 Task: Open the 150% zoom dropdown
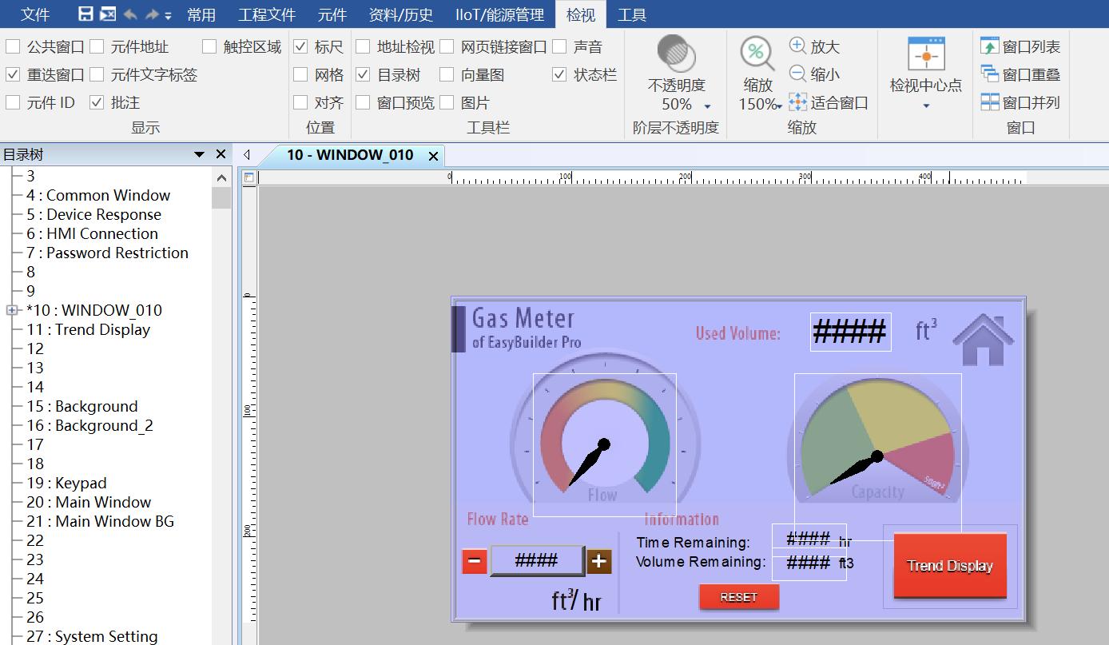[x=779, y=106]
